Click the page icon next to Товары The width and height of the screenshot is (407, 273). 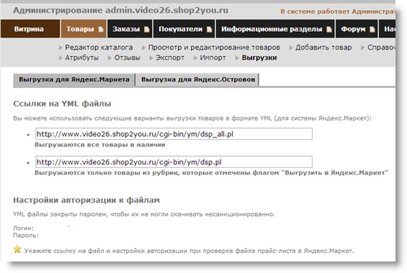point(101,30)
